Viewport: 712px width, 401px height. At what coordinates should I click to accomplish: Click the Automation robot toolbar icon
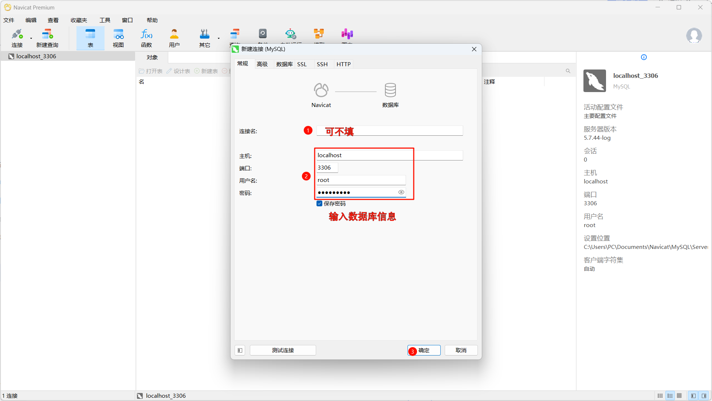[290, 34]
